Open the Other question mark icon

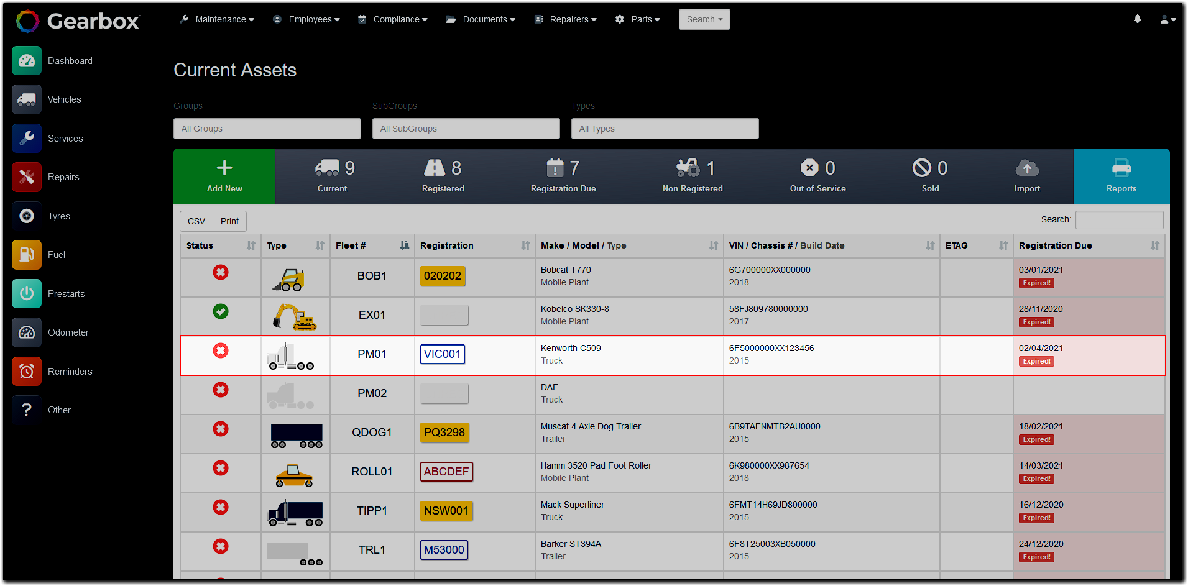27,410
